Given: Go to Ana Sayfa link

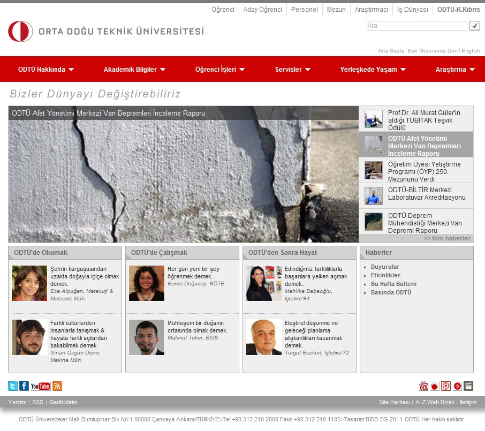Looking at the screenshot, I should [391, 50].
